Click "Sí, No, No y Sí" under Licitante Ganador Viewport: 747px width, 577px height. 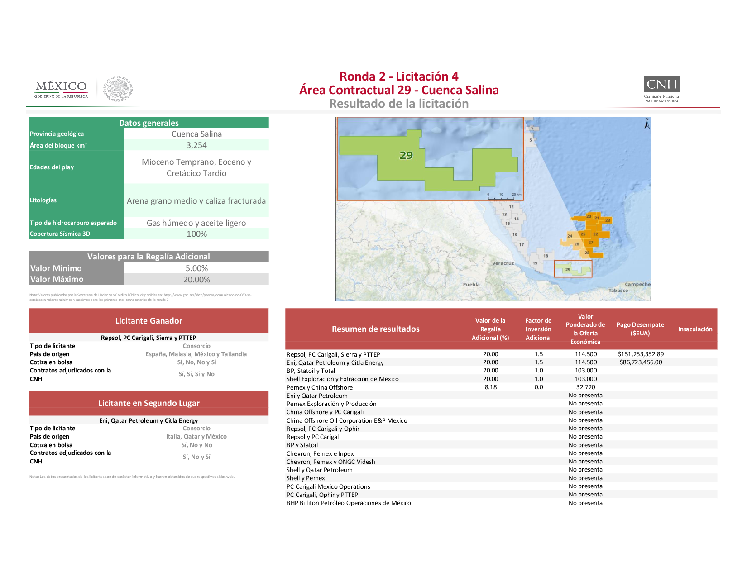pyautogui.click(x=196, y=362)
